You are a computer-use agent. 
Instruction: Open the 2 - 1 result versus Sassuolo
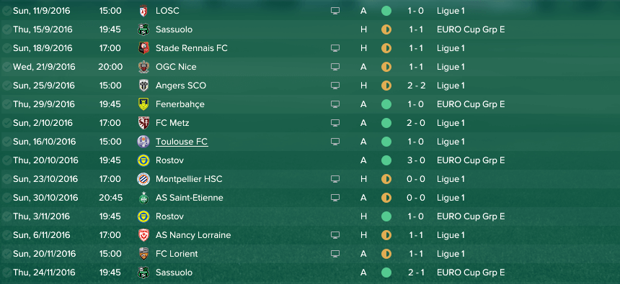pos(417,272)
